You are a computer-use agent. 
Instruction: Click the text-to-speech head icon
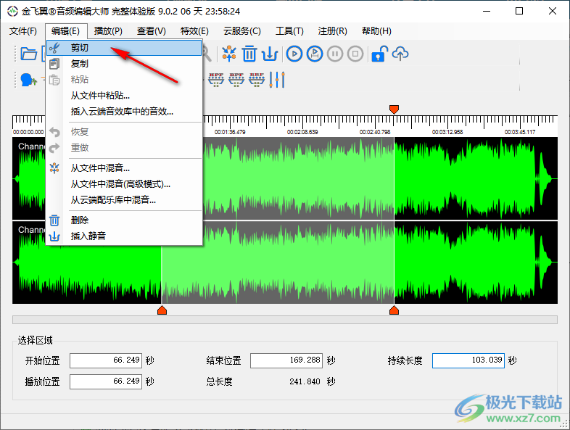click(28, 80)
